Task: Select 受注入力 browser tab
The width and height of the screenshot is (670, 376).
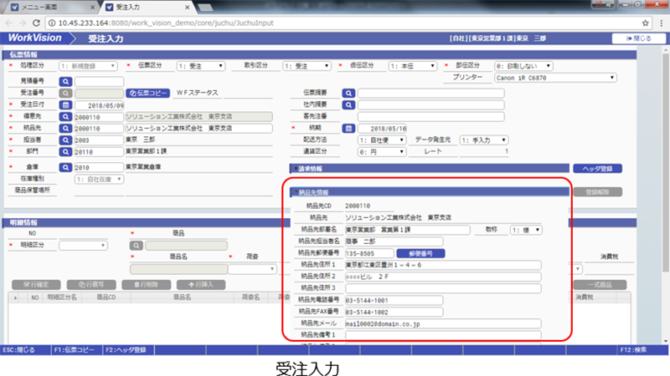Action: pos(147,7)
